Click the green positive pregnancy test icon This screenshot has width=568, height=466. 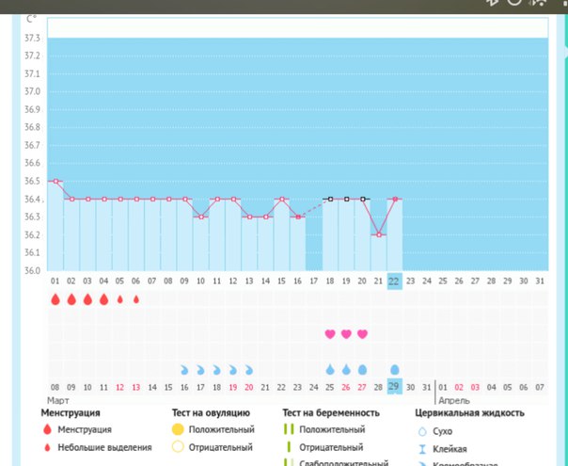coord(291,430)
